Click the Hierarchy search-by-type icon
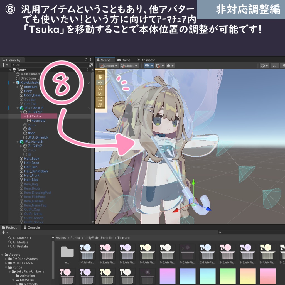This screenshot has width=285, height=285. pyautogui.click(x=91, y=65)
